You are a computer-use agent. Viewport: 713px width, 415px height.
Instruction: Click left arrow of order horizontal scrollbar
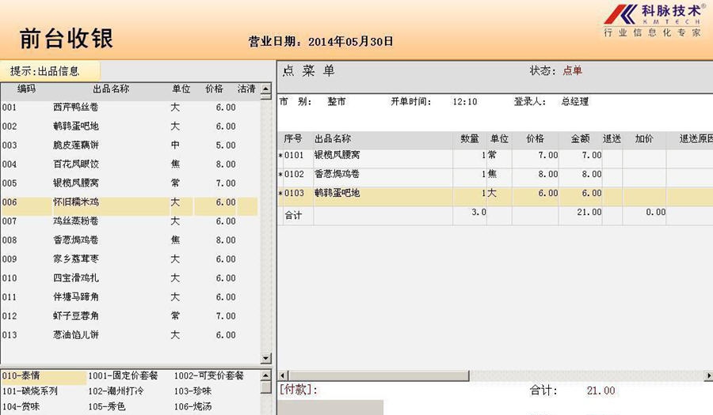click(x=283, y=375)
